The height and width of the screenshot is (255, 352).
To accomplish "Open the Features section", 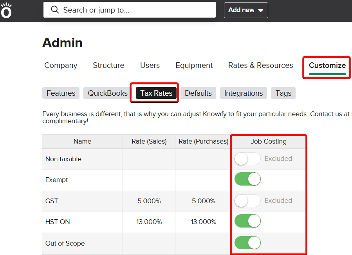I will 61,93.
